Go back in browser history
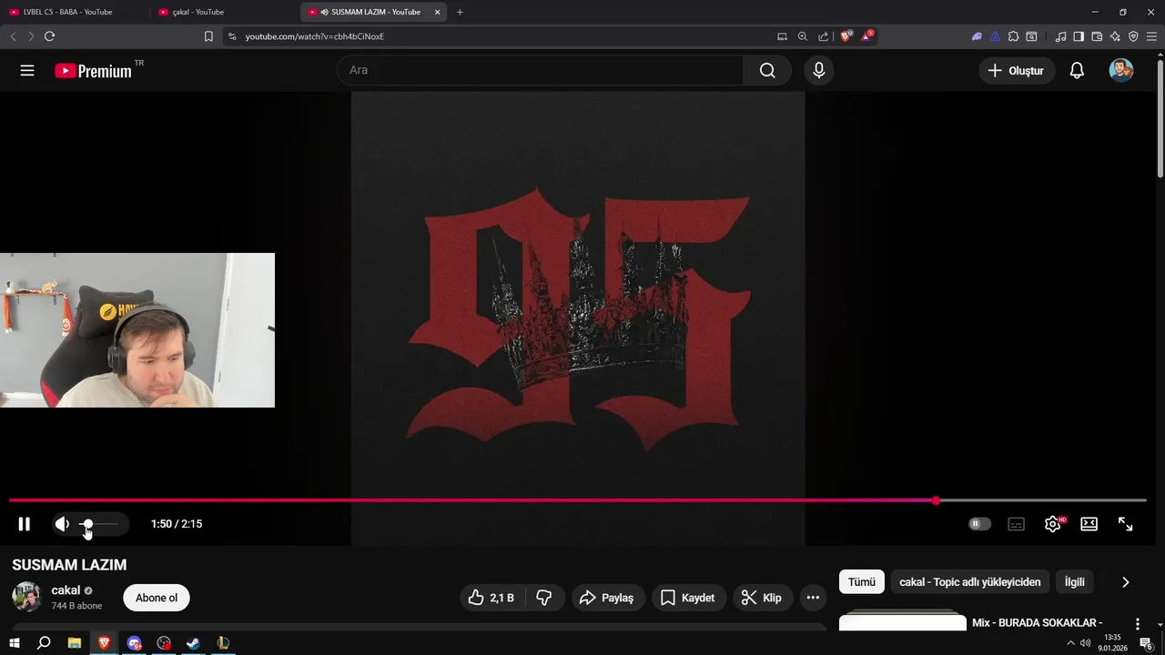This screenshot has width=1165, height=655. [x=13, y=36]
